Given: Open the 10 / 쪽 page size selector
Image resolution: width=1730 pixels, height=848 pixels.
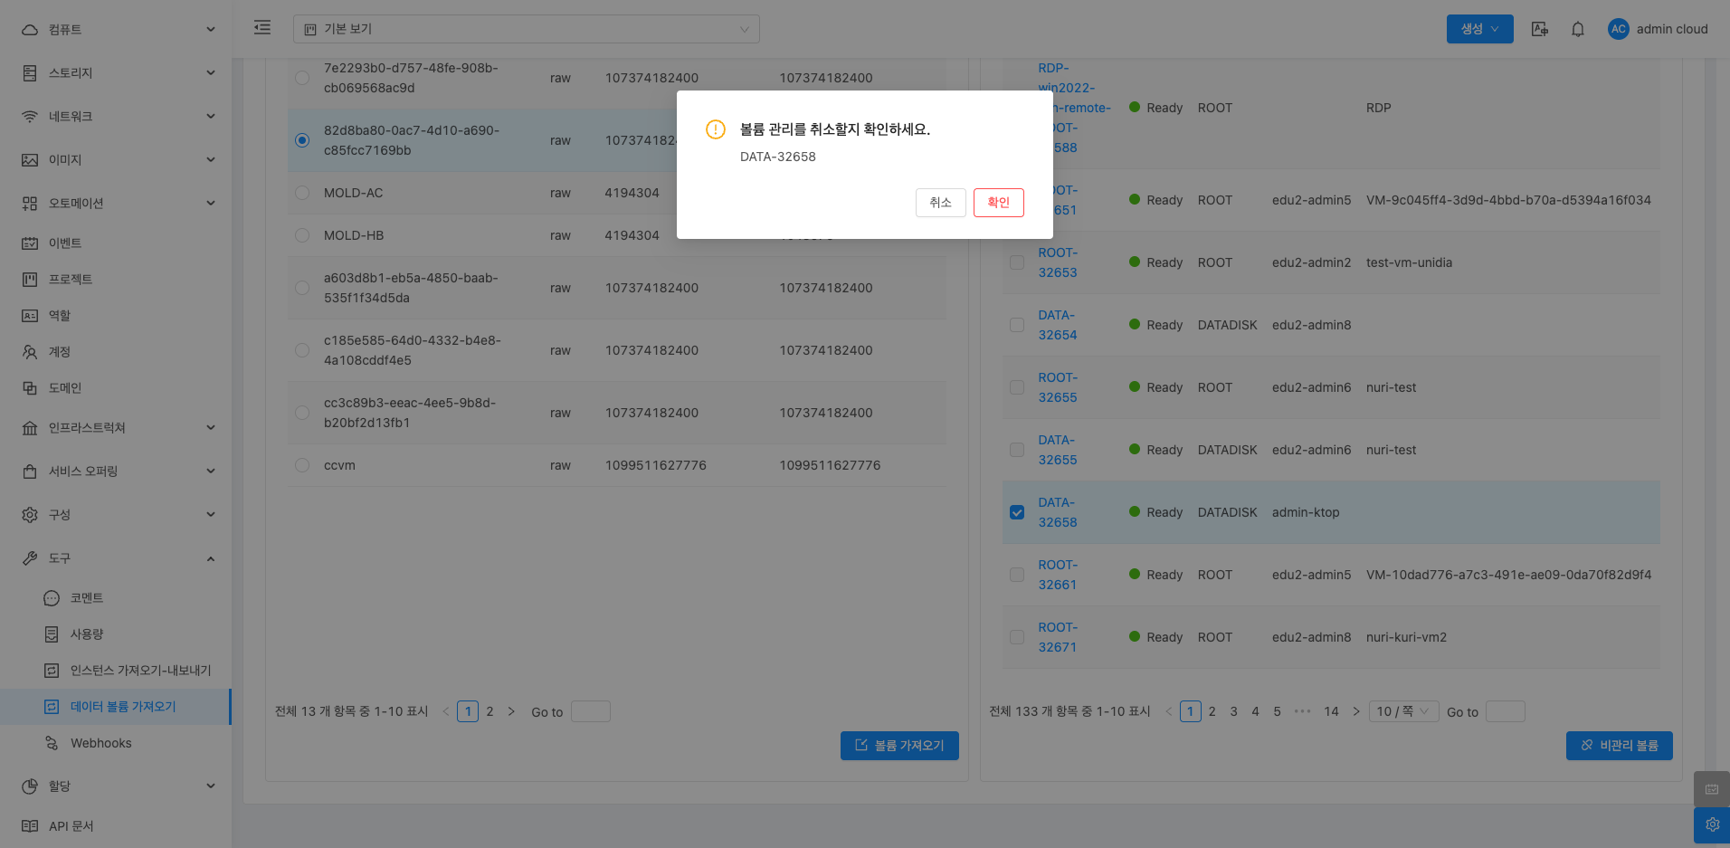Looking at the screenshot, I should [1402, 711].
